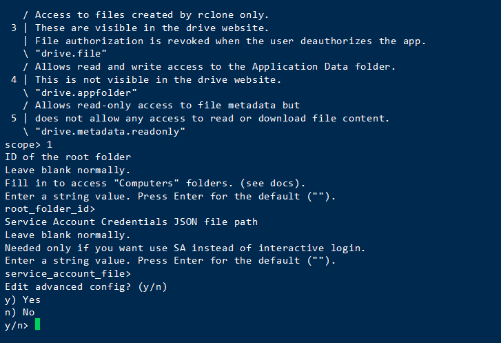Viewport: 501px width, 343px height.
Task: Click option number 3 in the scope list
Action: click(14, 28)
